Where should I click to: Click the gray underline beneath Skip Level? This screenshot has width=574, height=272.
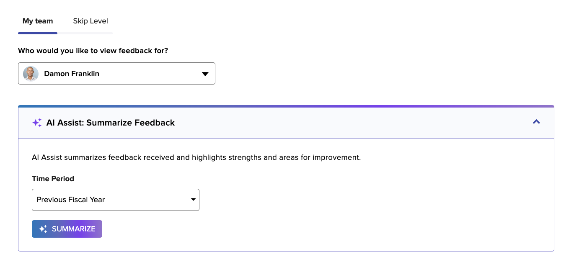point(85,33)
